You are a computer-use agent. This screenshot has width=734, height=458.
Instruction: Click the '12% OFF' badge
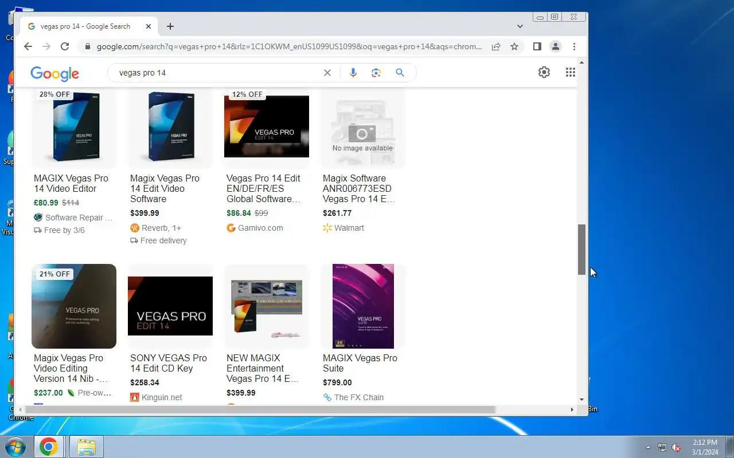(247, 94)
